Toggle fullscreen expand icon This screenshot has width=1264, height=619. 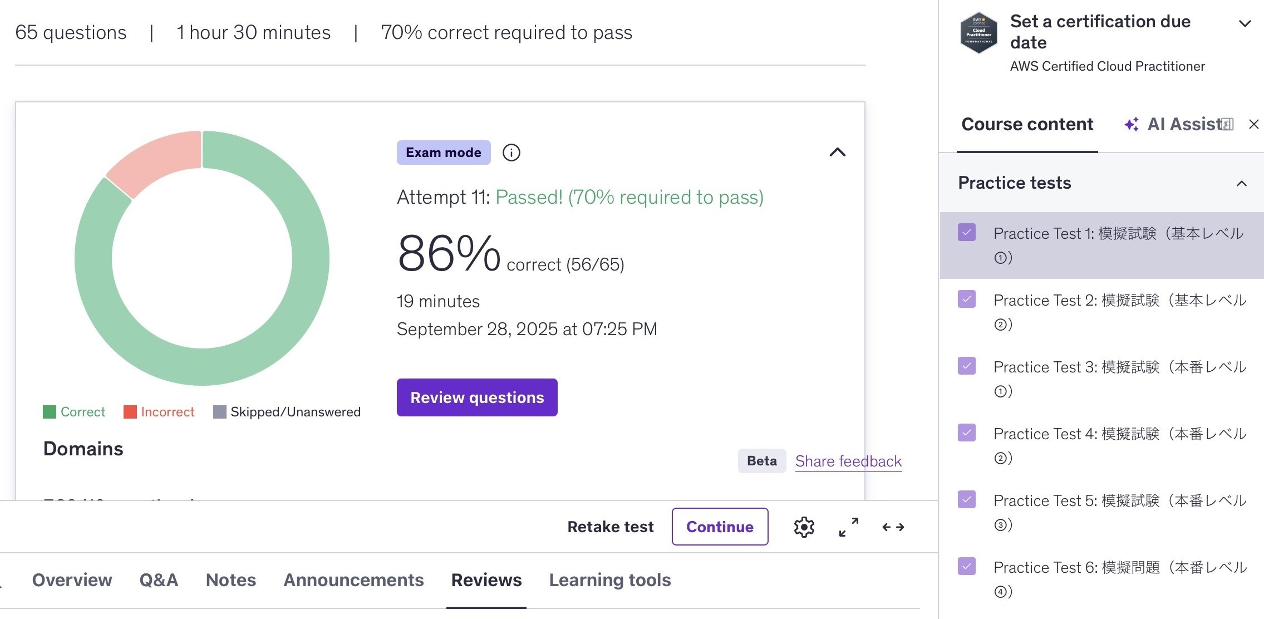pyautogui.click(x=848, y=527)
